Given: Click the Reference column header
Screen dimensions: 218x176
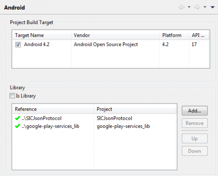Looking at the screenshot, I should (53, 109).
